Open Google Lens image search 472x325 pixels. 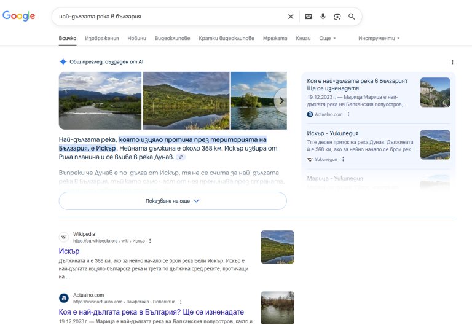click(337, 17)
